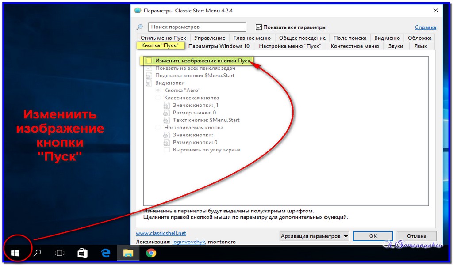Viewport: 453px width, 265px height.
Task: Click icon beside Размер значка: 0
Action: (x=166, y=113)
